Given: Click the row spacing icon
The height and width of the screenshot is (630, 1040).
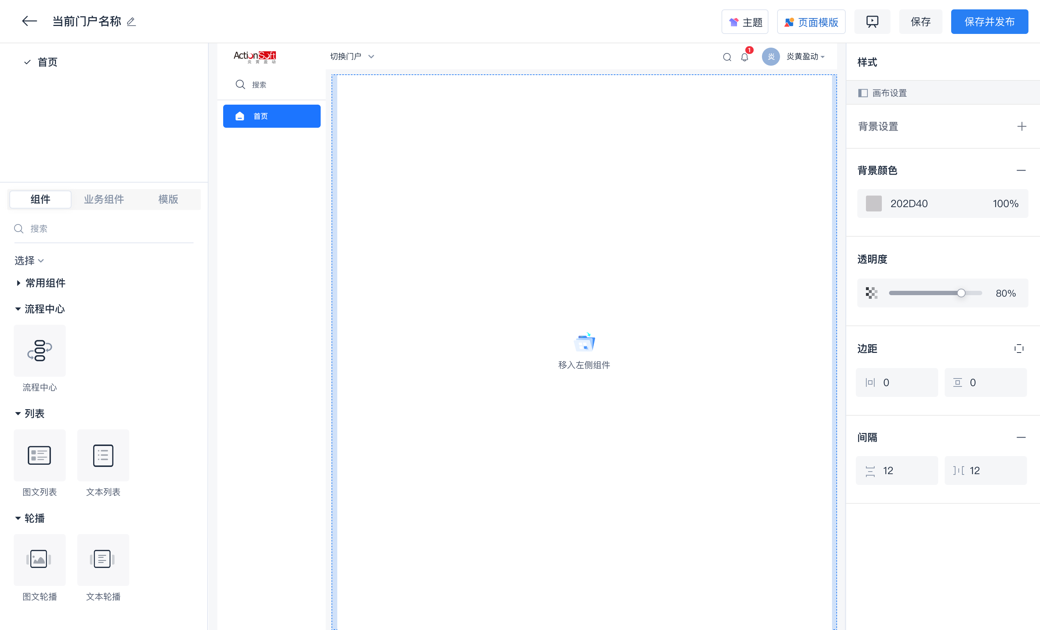Looking at the screenshot, I should (870, 471).
